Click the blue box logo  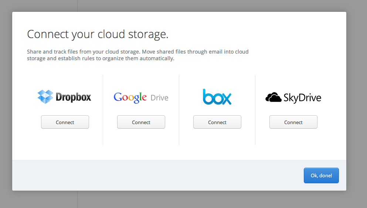click(217, 97)
